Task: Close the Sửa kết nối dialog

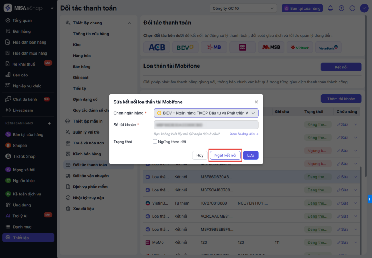Action: tap(256, 102)
